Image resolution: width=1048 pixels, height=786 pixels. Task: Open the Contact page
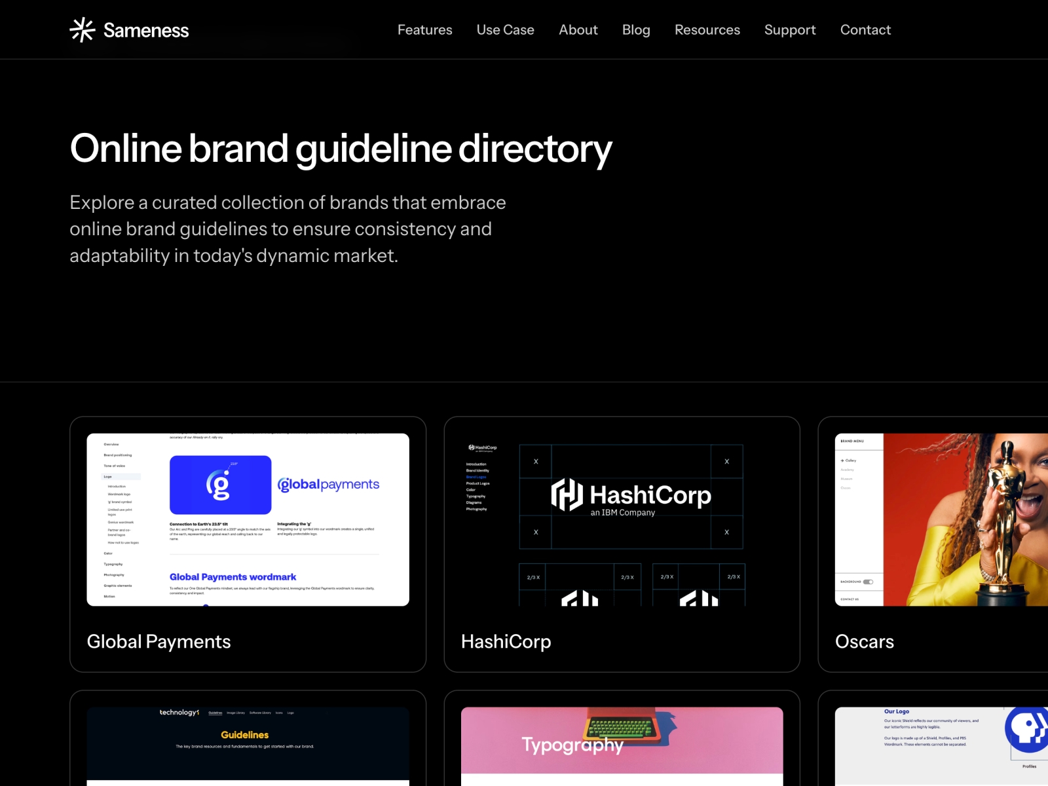tap(865, 29)
